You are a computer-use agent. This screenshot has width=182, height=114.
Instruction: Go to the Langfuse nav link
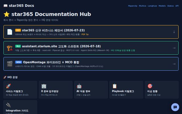[x=152, y=6]
